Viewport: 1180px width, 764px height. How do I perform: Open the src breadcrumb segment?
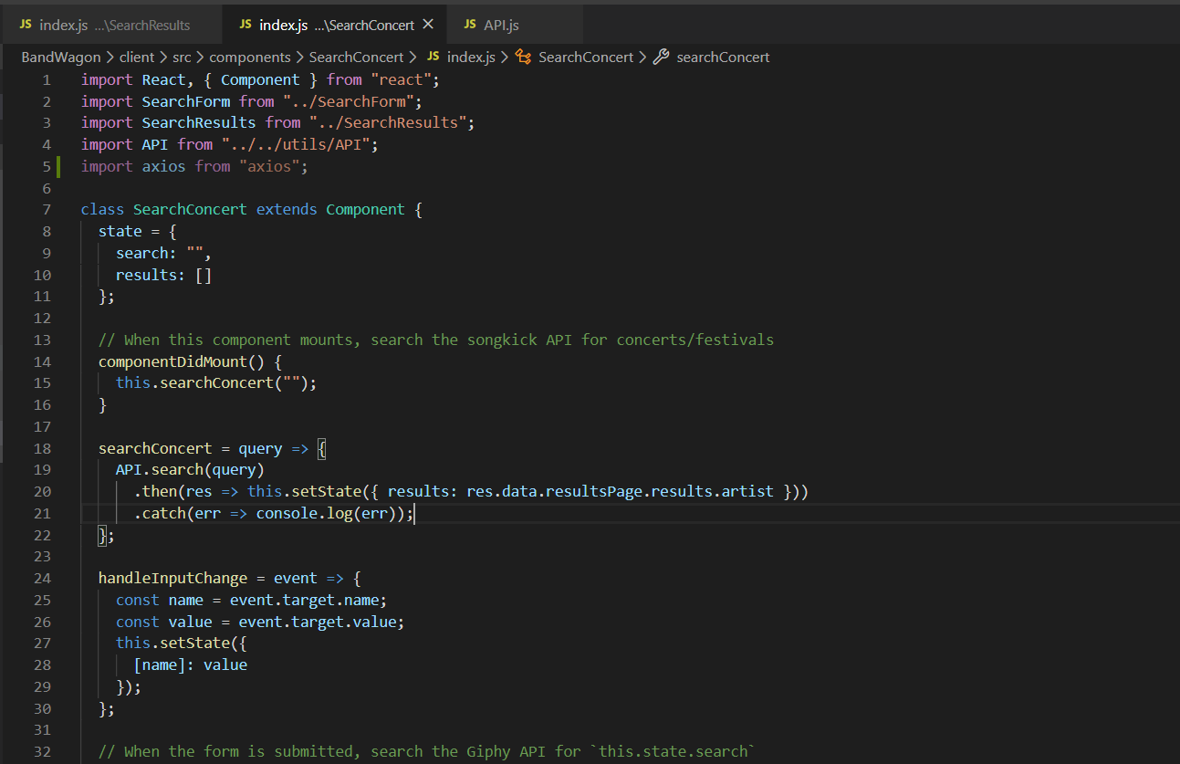[182, 57]
